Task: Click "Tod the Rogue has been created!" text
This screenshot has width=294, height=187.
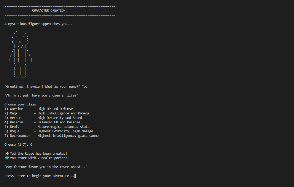Action: click(x=38, y=154)
